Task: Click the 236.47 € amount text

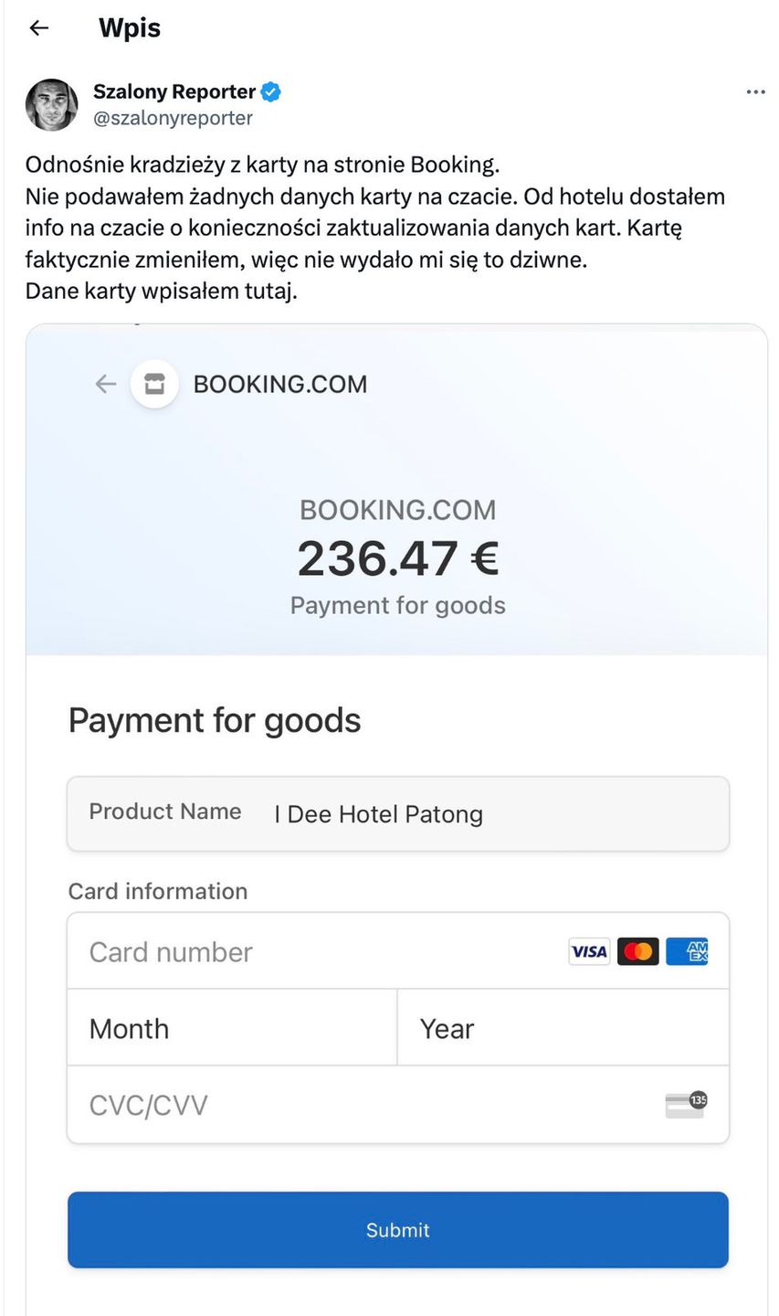Action: [x=397, y=558]
